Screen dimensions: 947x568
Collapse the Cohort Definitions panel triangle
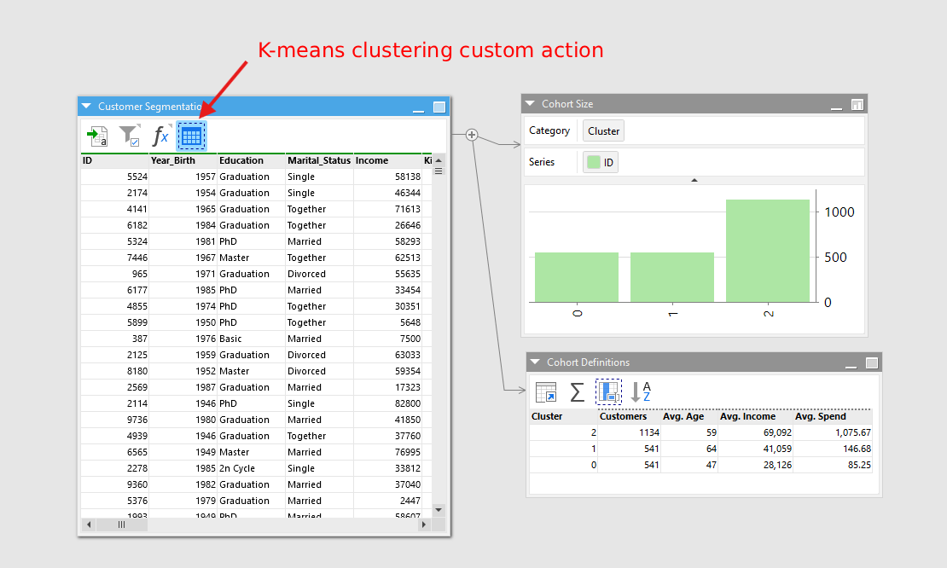coord(535,362)
